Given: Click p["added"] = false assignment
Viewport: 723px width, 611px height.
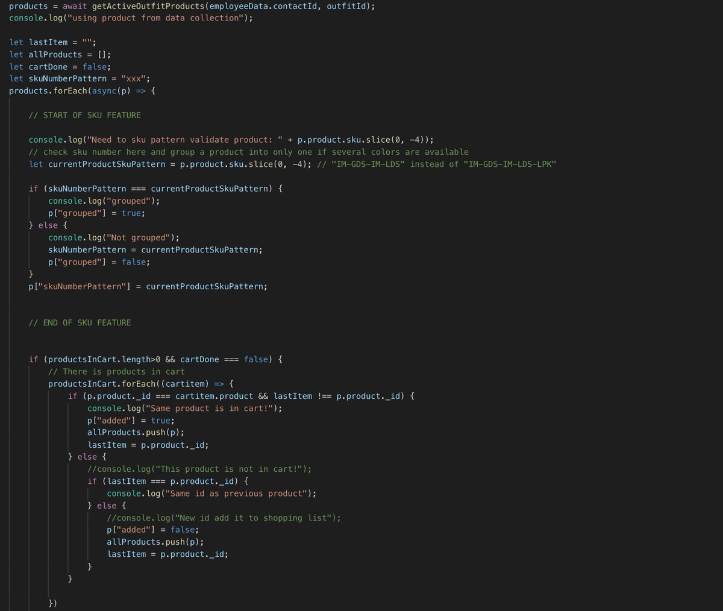Looking at the screenshot, I should click(153, 530).
